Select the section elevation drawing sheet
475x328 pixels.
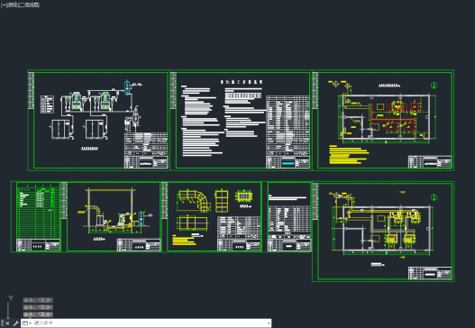tap(111, 216)
